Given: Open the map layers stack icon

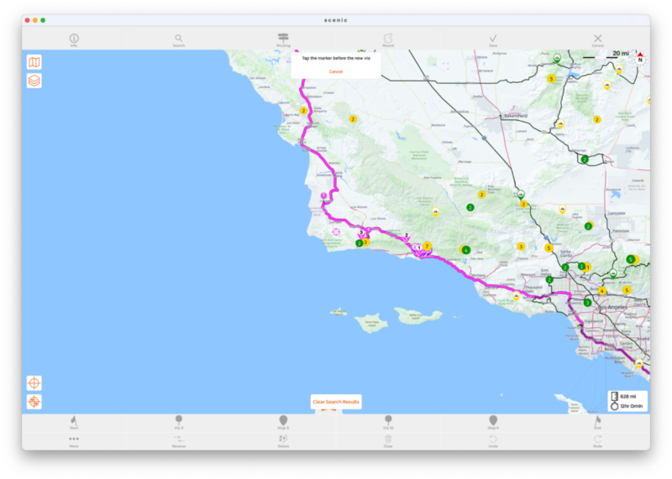Looking at the screenshot, I should 34,81.
